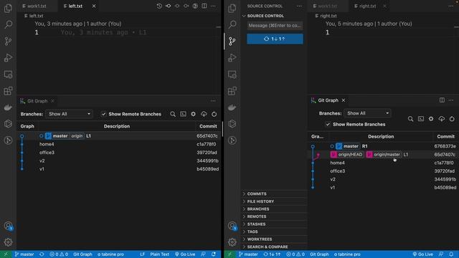Select Git Graph tab in right window

[328, 100]
